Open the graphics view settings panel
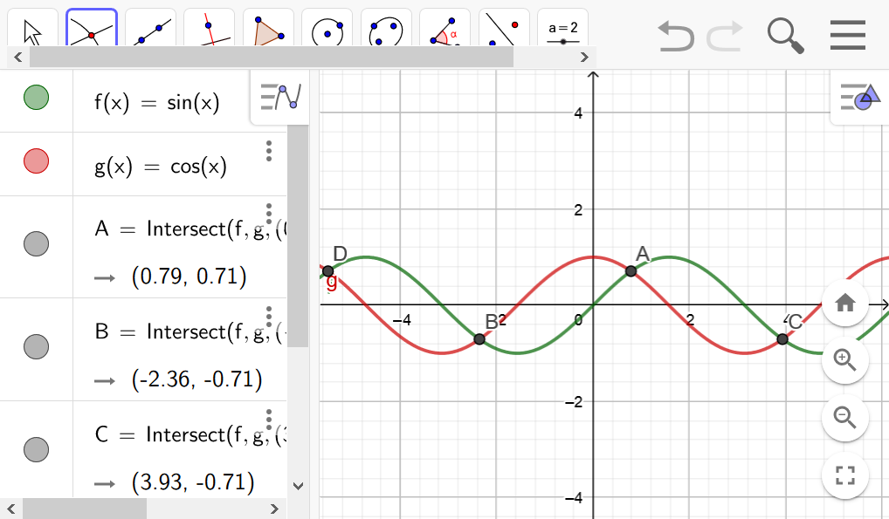Screen dimensions: 889x519 (x=861, y=98)
